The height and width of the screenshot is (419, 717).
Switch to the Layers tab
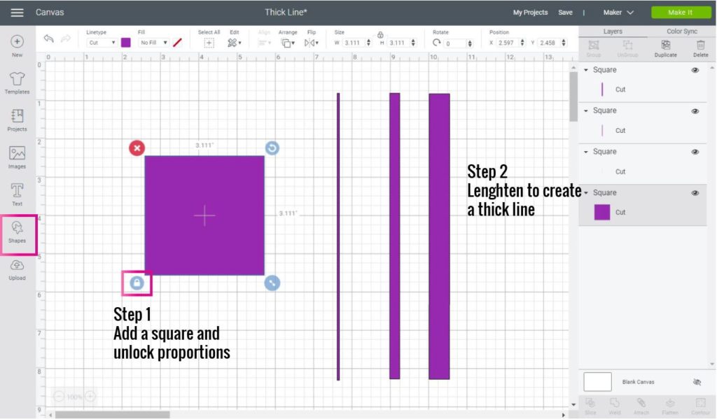click(612, 31)
